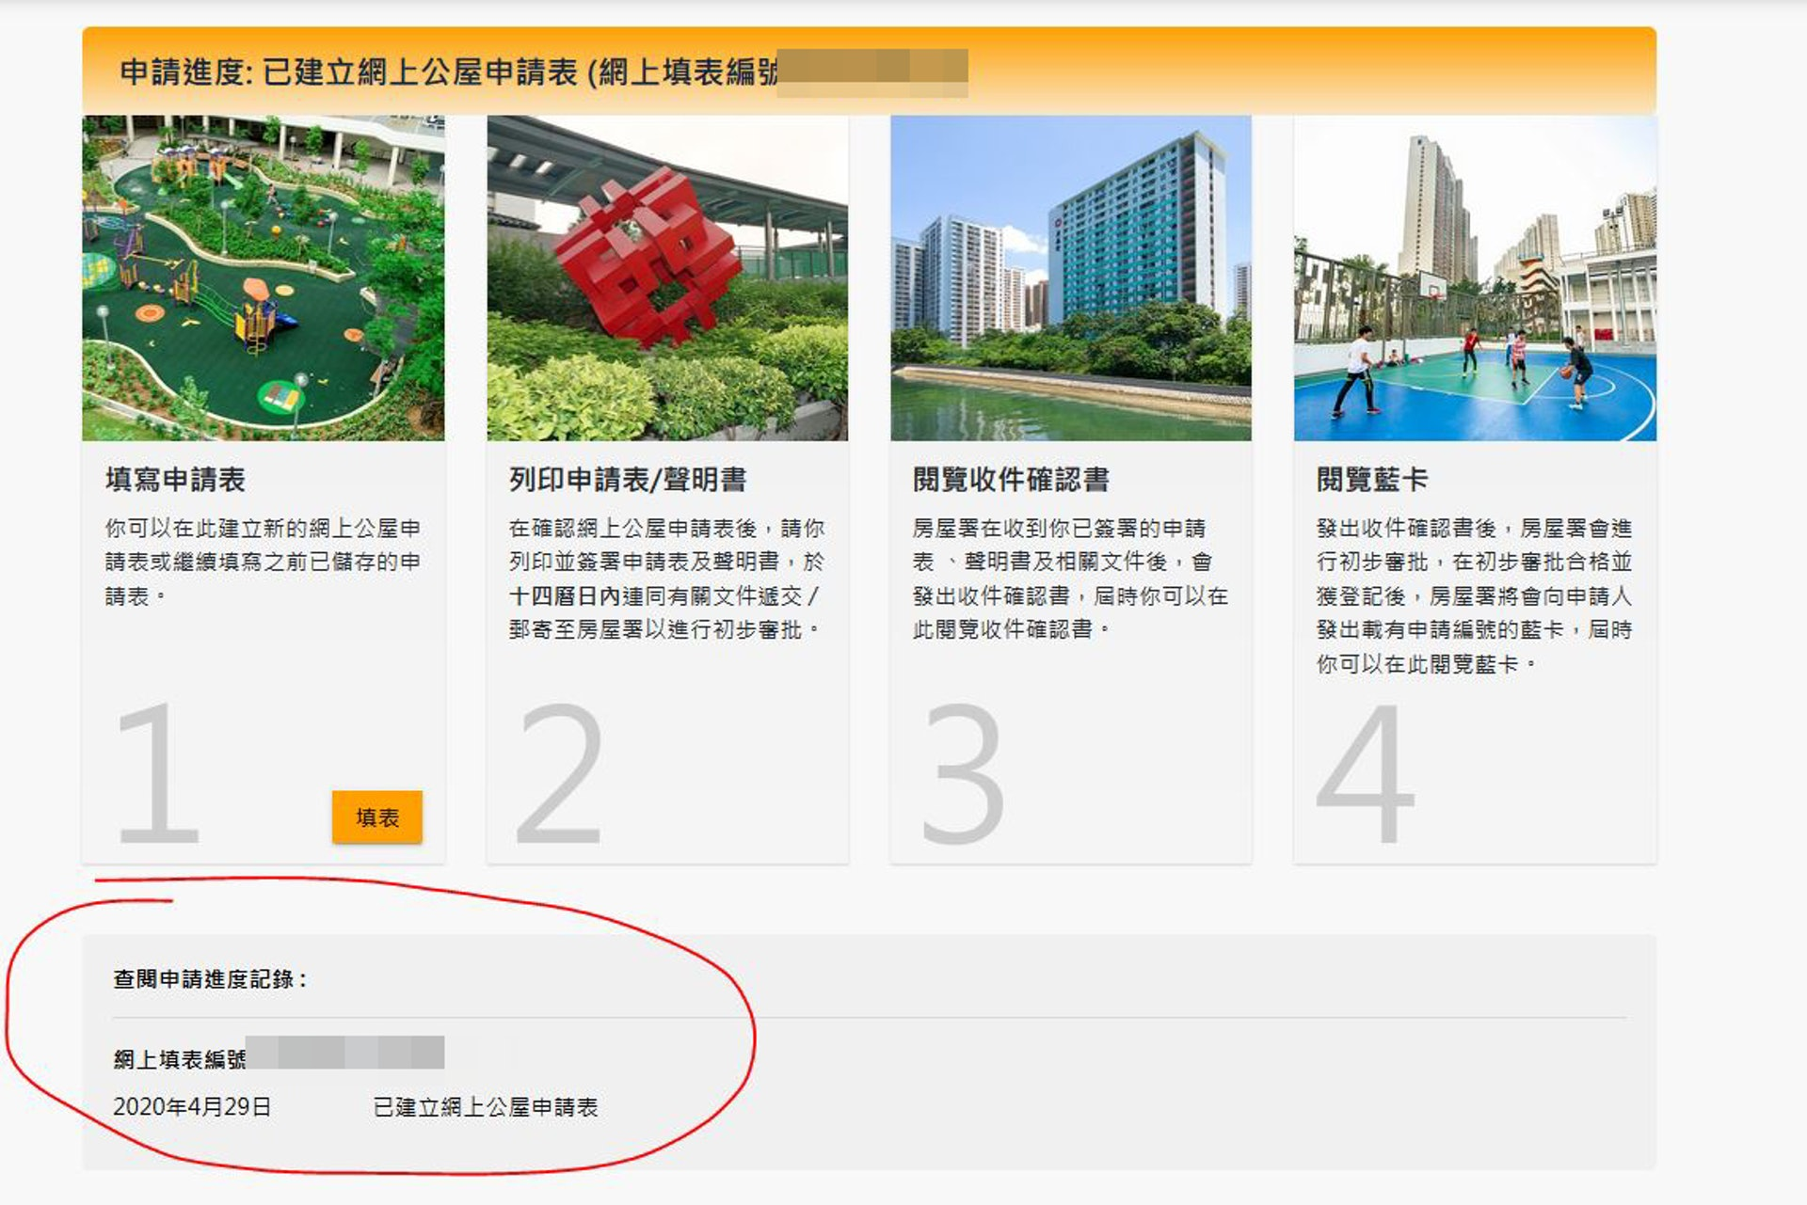Click the step 2 description about 十四曆日內
The width and height of the screenshot is (1807, 1205).
coord(666,579)
